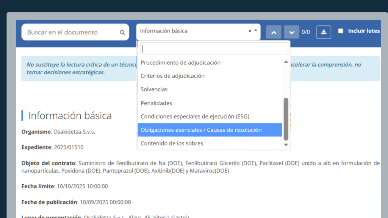Choose Criterios de adjudicación from list

tap(172, 76)
